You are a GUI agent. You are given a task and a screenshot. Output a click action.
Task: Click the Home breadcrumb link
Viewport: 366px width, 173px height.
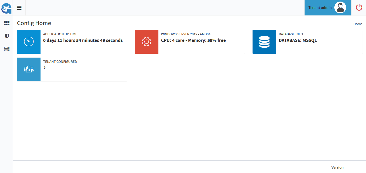pos(358,24)
